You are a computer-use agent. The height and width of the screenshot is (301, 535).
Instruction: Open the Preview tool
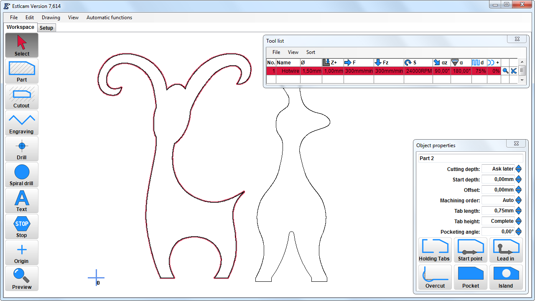pos(22,278)
